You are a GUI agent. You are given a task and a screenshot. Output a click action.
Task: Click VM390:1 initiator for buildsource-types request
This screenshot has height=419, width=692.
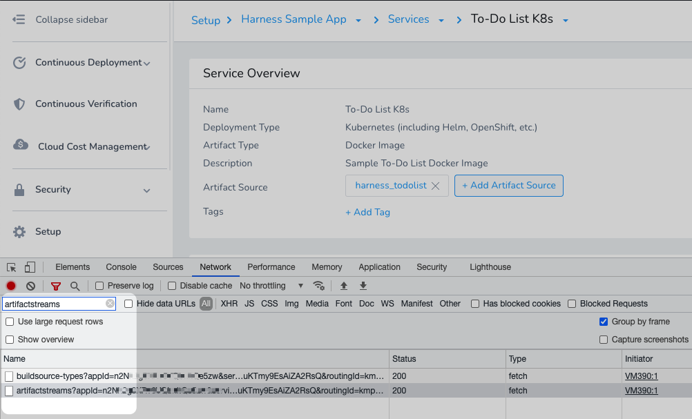coord(642,376)
